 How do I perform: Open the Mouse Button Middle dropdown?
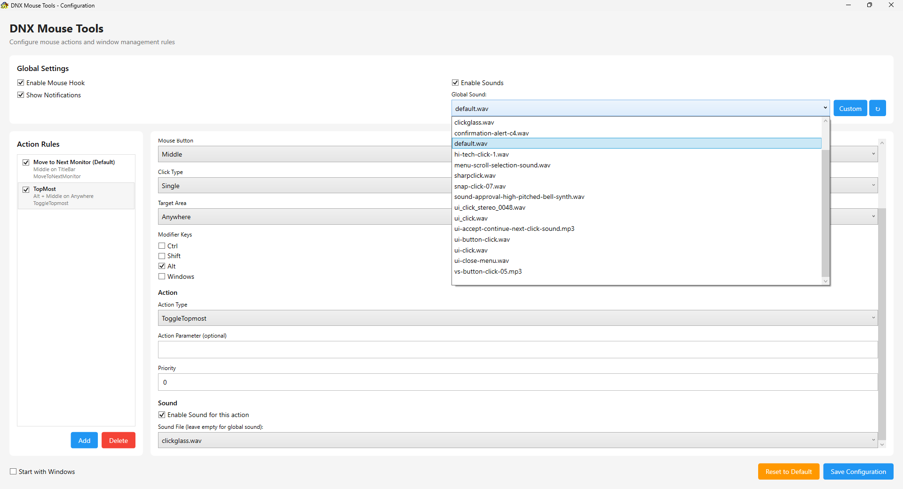pos(873,154)
